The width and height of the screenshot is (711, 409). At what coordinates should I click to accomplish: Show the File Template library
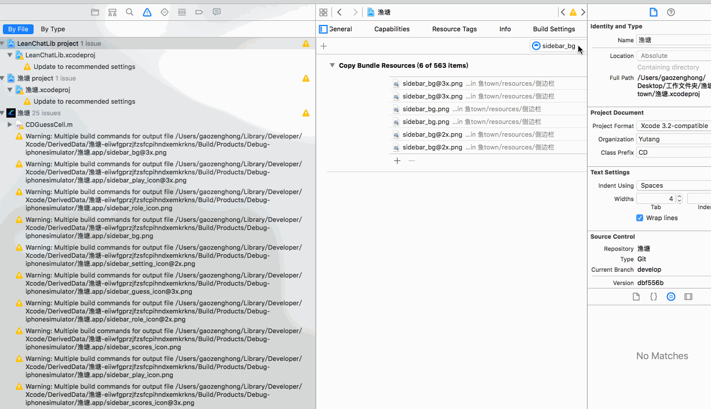coord(636,297)
